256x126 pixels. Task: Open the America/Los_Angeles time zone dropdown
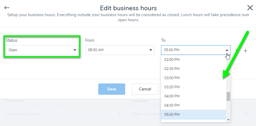pyautogui.click(x=63, y=114)
